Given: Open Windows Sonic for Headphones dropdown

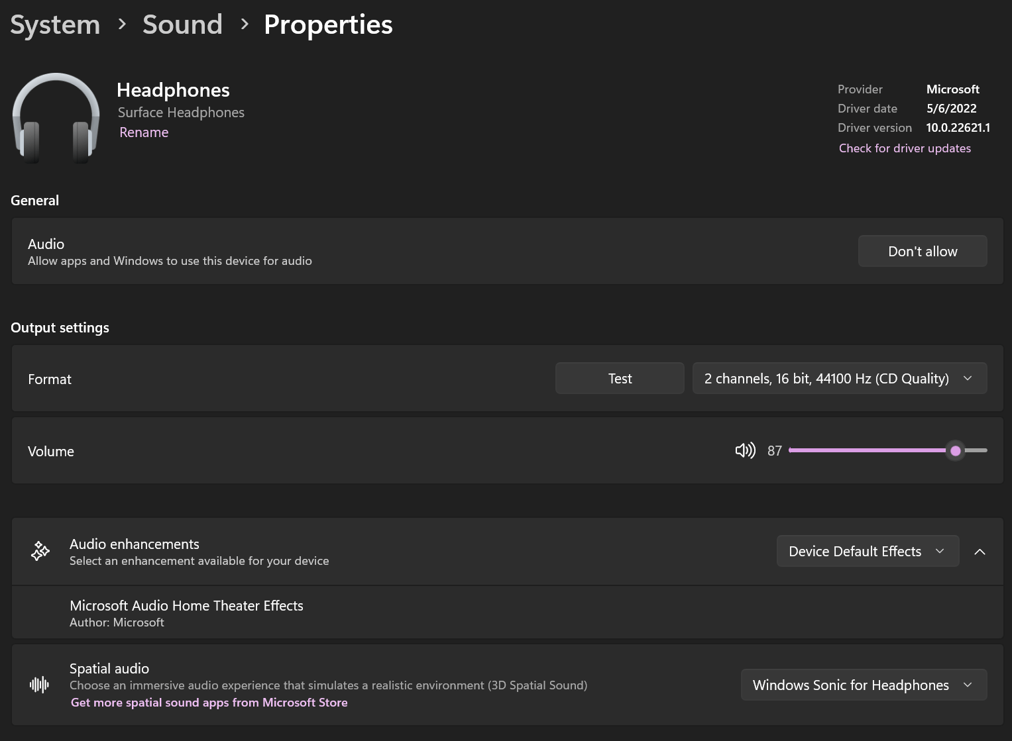Looking at the screenshot, I should (x=864, y=685).
